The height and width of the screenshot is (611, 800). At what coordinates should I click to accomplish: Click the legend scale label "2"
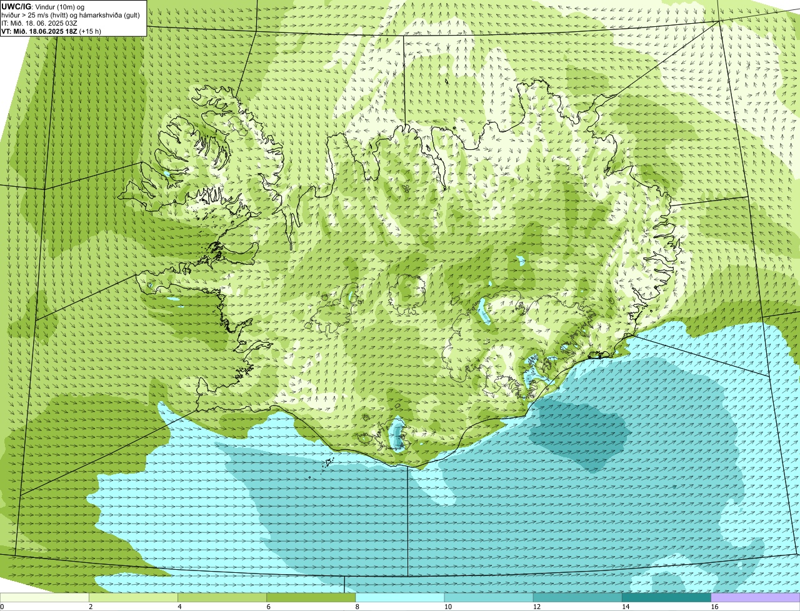[91, 607]
